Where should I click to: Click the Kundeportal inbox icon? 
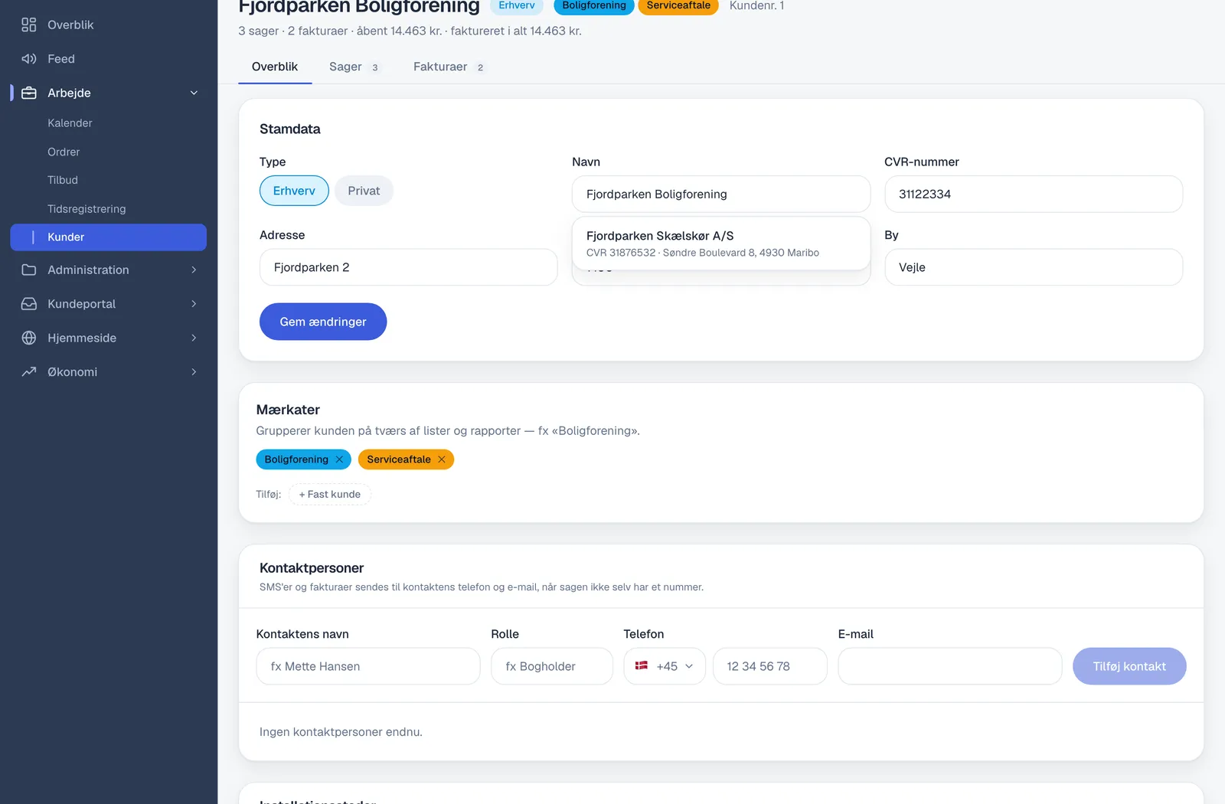[x=29, y=304]
